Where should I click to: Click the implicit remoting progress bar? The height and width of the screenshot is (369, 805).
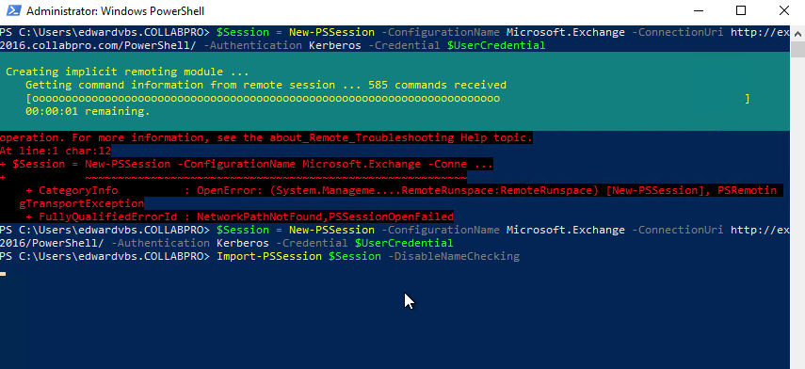pyautogui.click(x=388, y=98)
